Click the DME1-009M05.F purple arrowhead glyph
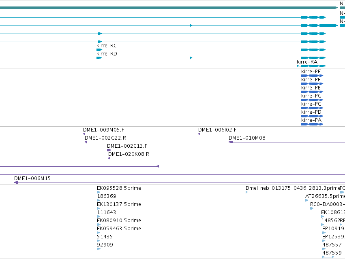 click(x=84, y=134)
